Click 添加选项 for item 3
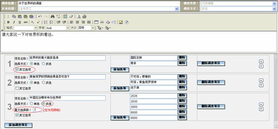The image size is (278, 129). click(120, 118)
